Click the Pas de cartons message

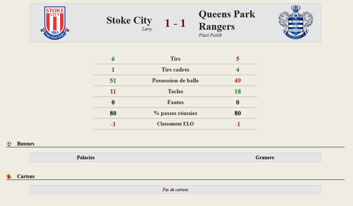coord(175,190)
